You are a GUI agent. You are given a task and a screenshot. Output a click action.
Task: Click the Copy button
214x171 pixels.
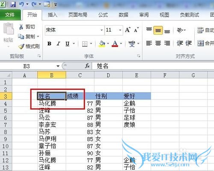coord(27,36)
